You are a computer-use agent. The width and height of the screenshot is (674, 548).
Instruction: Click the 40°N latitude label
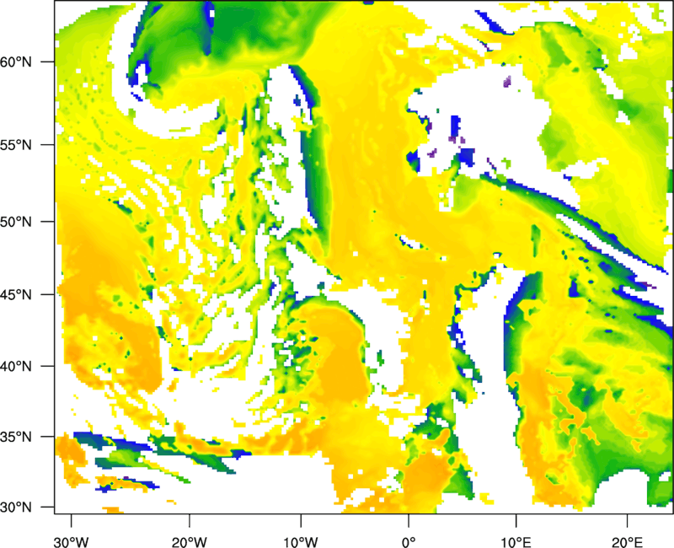16,367
